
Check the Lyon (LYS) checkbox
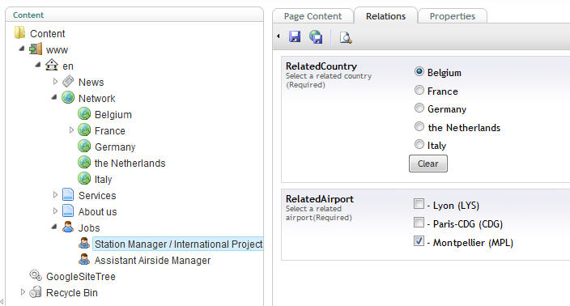tap(419, 204)
